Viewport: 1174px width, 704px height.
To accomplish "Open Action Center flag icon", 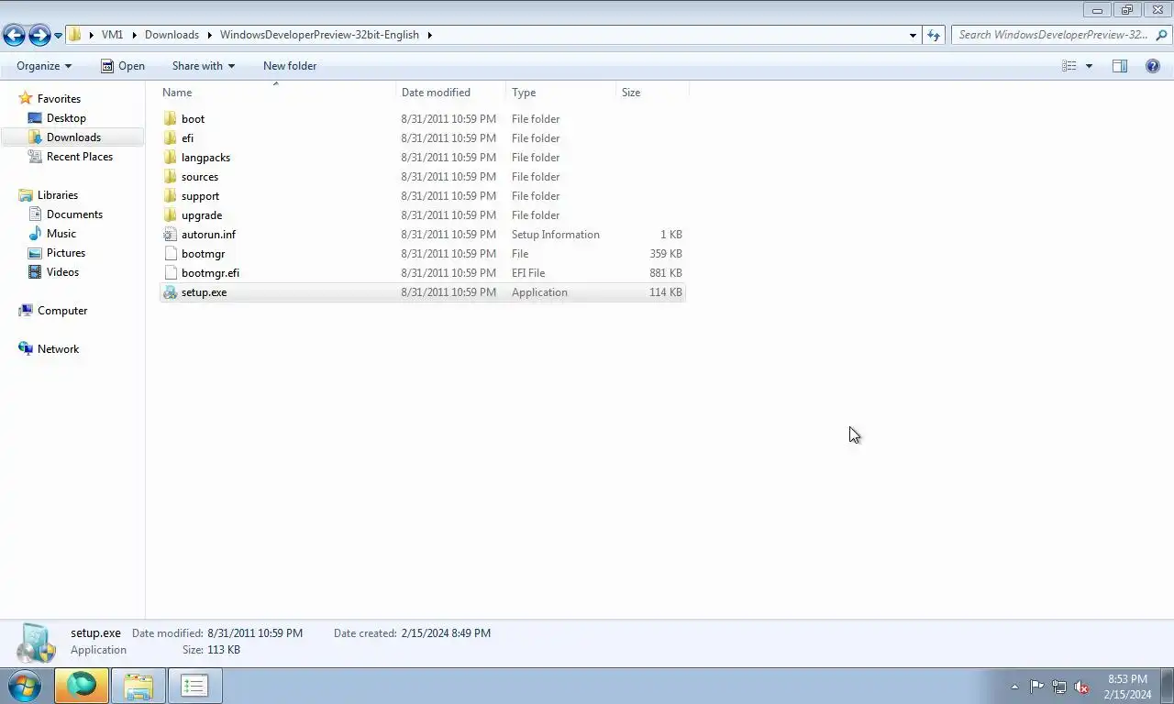I will pos(1036,687).
